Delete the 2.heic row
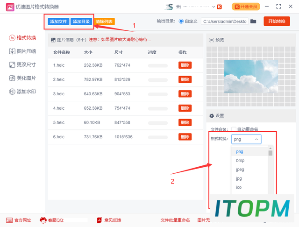This screenshot has height=227, width=299. 185,79
